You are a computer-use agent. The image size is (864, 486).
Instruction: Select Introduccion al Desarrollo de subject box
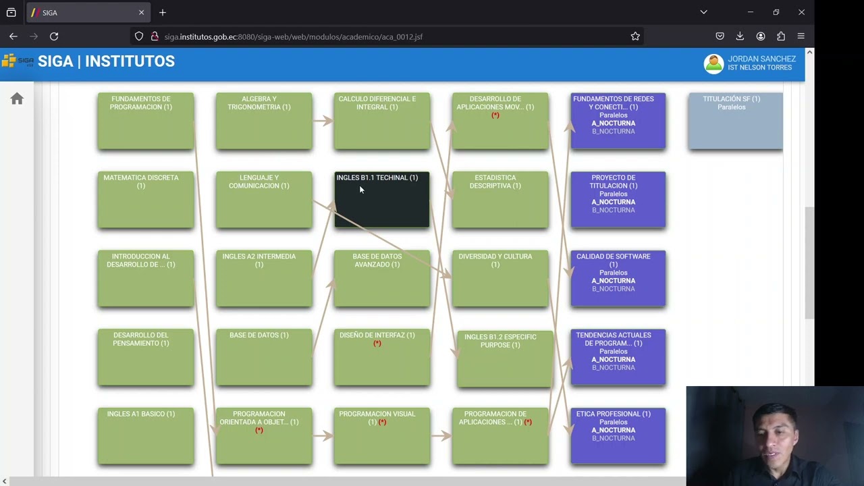pyautogui.click(x=146, y=279)
